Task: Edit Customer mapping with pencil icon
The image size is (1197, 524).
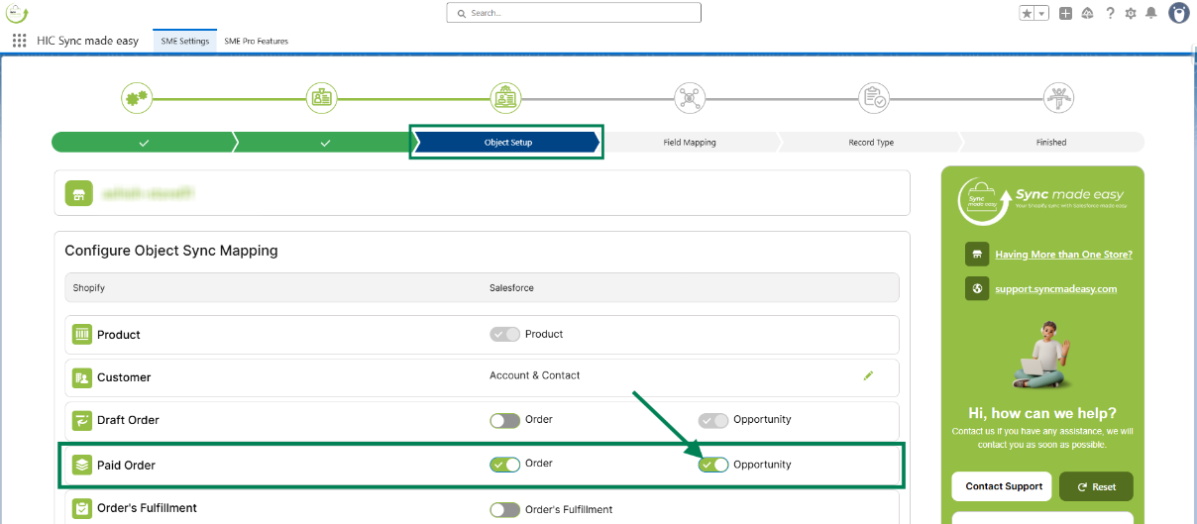Action: 869,375
